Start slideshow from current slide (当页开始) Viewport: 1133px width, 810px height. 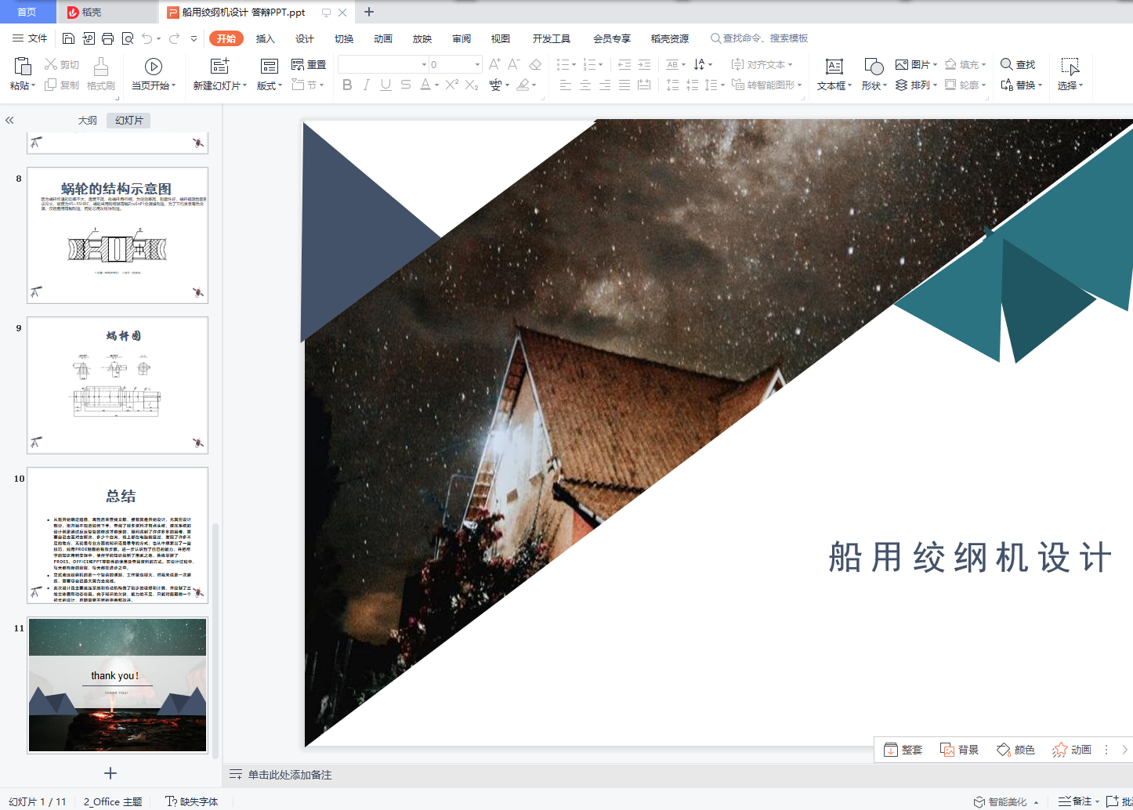pyautogui.click(x=154, y=74)
